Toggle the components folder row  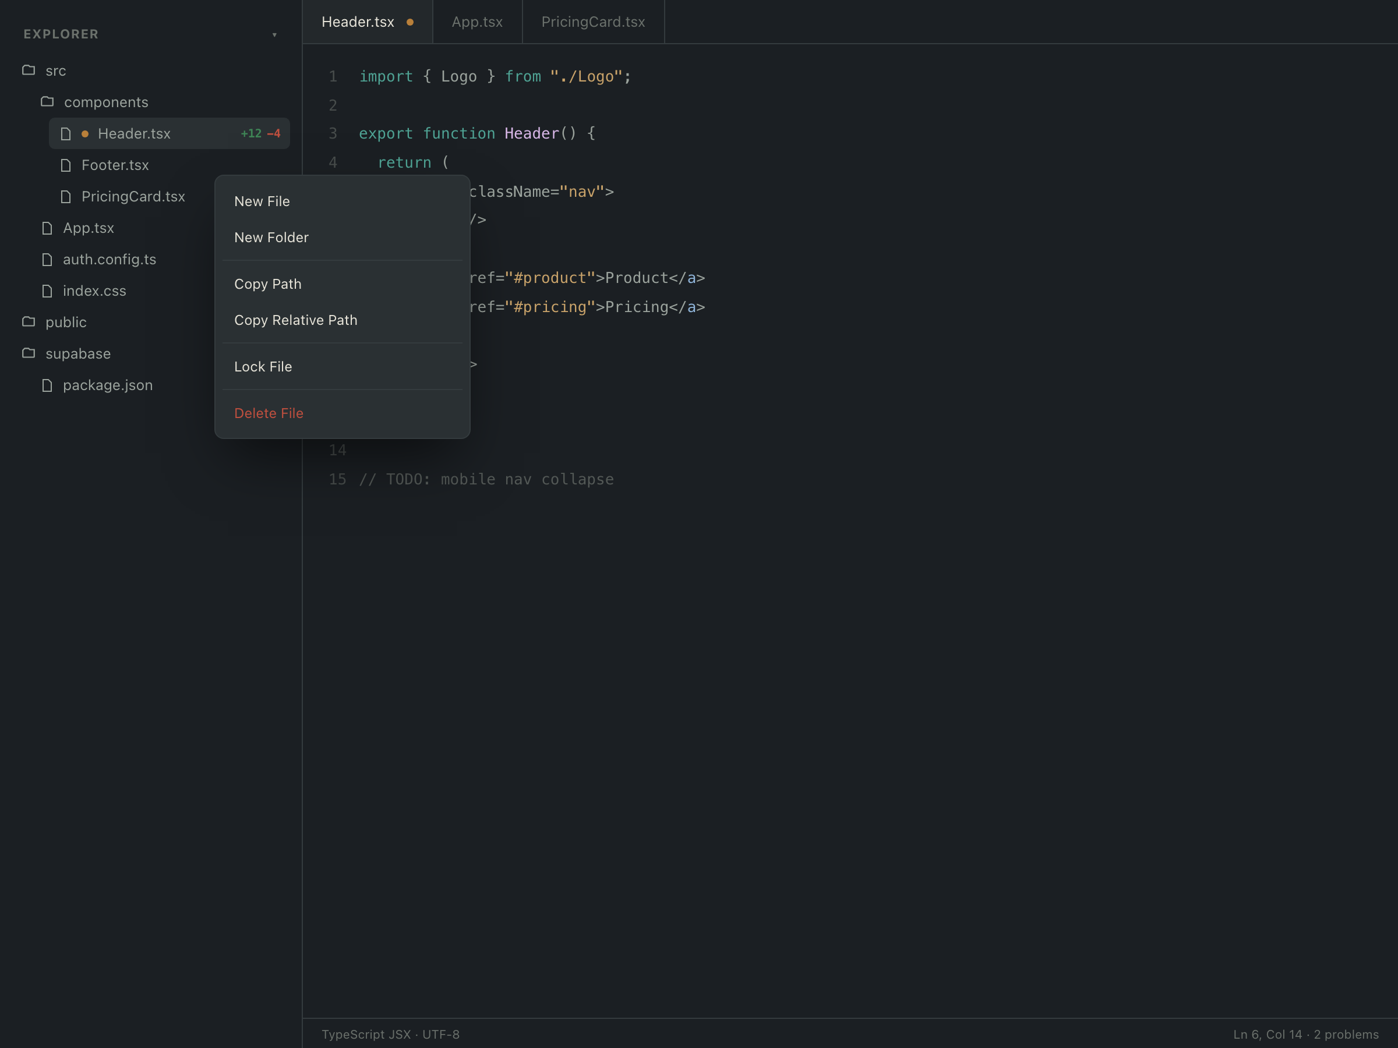[161, 102]
